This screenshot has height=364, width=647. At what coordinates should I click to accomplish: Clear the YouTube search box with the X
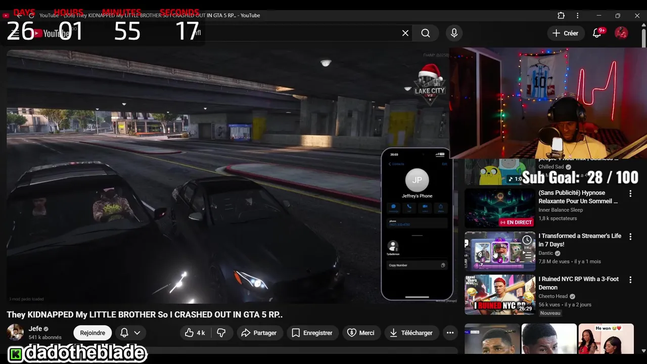[x=405, y=33]
